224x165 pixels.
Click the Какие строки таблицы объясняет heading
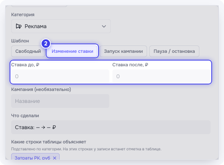[48, 142]
